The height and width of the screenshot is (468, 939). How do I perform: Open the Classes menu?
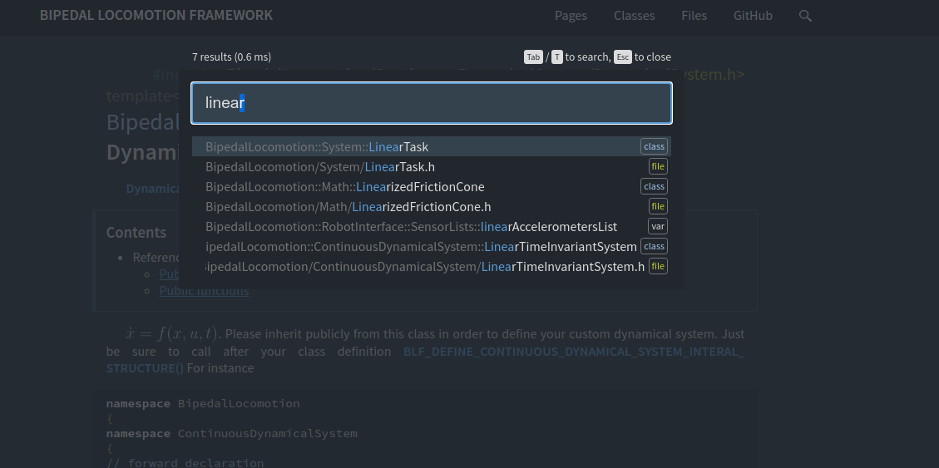click(635, 16)
